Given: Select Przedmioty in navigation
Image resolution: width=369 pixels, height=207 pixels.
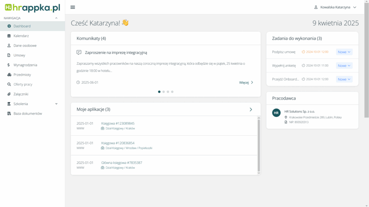Looking at the screenshot, I should [22, 75].
